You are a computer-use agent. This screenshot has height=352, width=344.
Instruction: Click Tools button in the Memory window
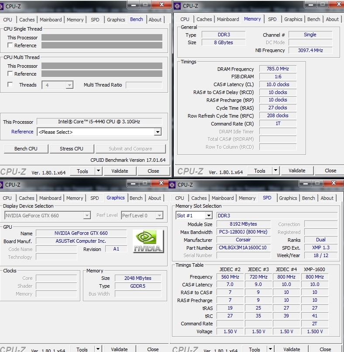[259, 171]
